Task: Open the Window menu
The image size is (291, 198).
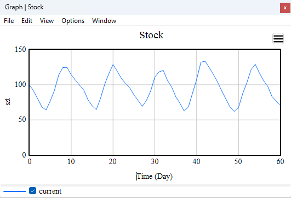Action: point(104,21)
